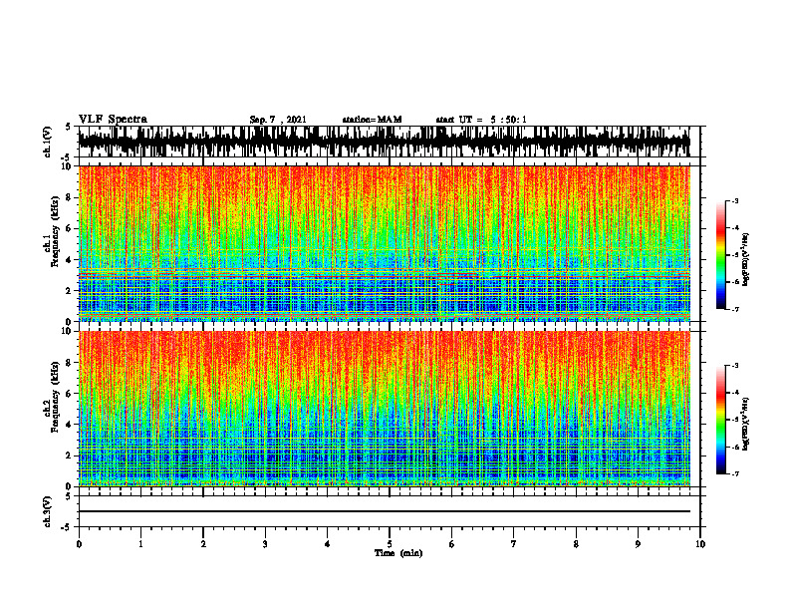
Task: Click the "5" minute tick on the time axis
Action: point(390,544)
